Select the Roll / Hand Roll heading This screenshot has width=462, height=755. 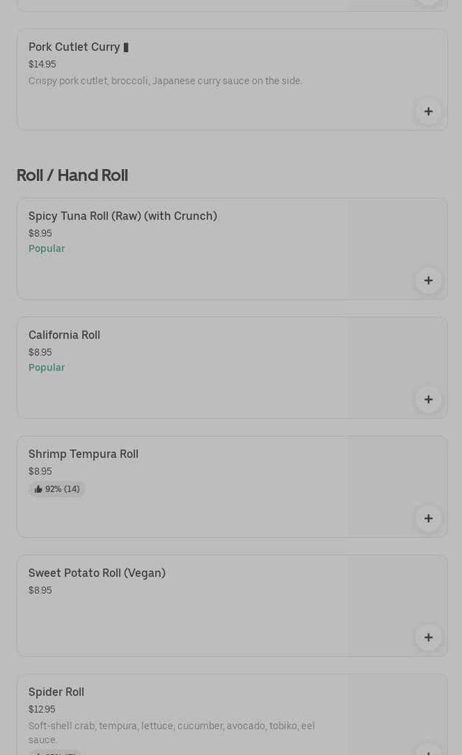pos(72,175)
